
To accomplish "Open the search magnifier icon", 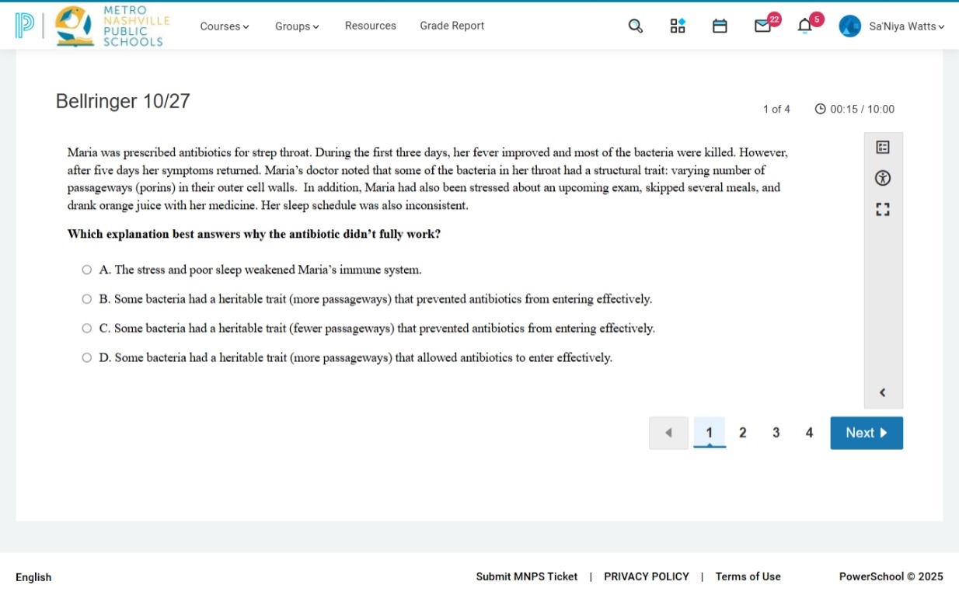I will (x=635, y=26).
